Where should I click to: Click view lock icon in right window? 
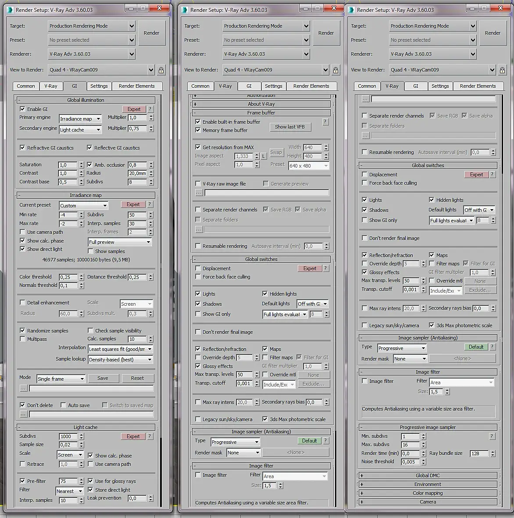[x=502, y=70]
